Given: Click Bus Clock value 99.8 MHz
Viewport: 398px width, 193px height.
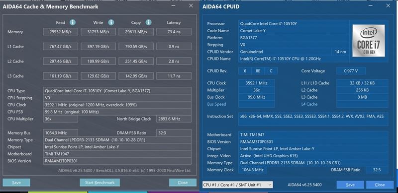Looking at the screenshot, I should coord(256,97).
